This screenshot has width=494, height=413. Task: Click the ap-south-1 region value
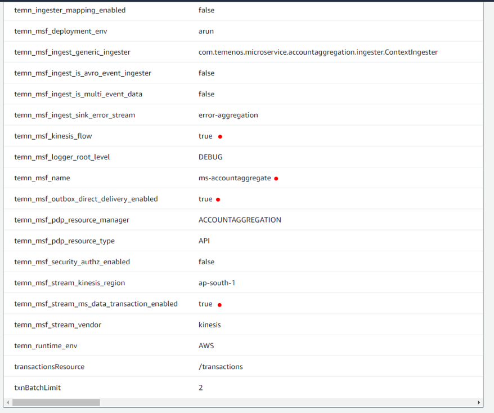[x=217, y=283]
